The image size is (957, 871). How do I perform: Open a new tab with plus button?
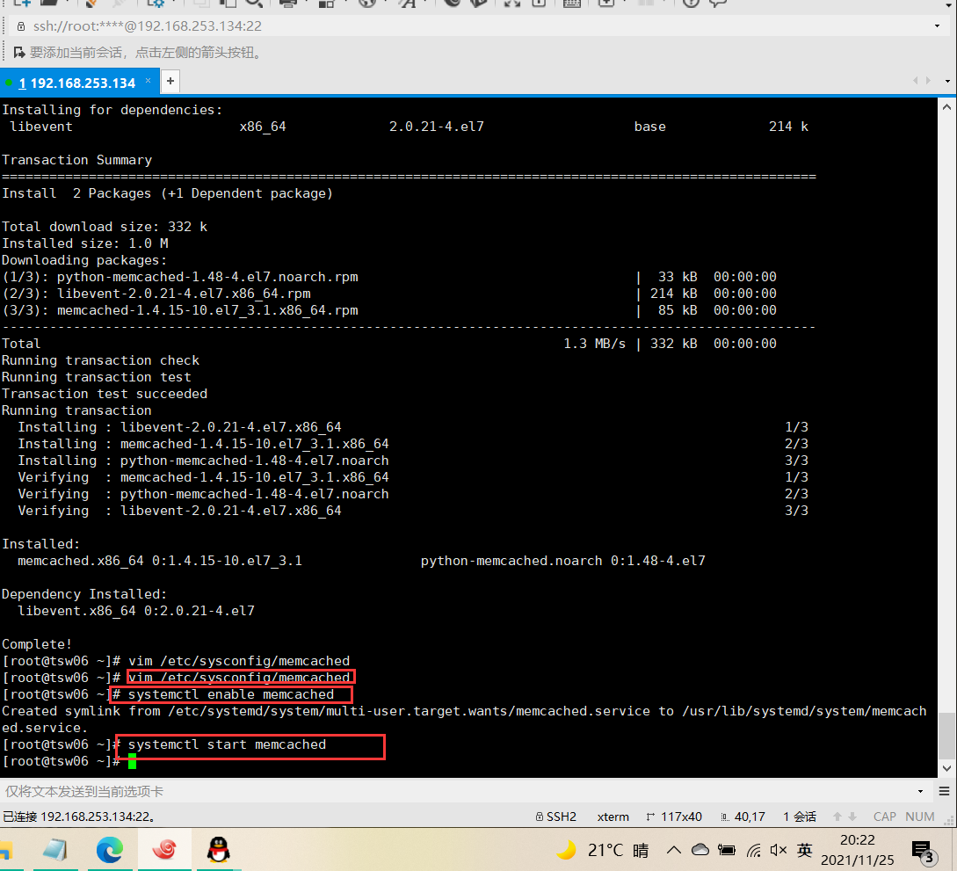pos(170,81)
